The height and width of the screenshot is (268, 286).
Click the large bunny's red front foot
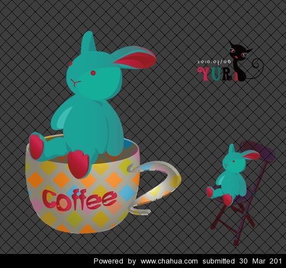pyautogui.click(x=78, y=164)
